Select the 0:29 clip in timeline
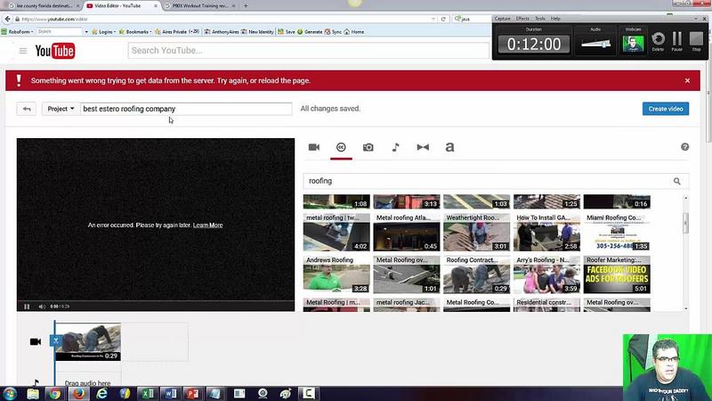Screen dimensions: 712x401 click(x=87, y=342)
